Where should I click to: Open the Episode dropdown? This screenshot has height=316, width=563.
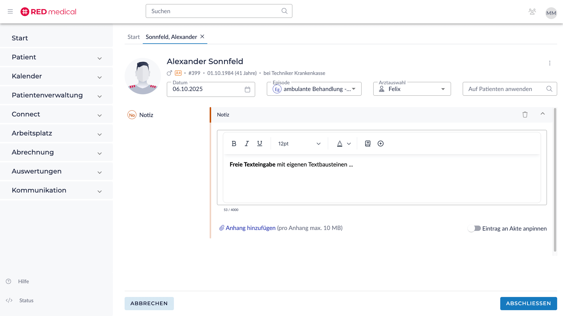click(314, 89)
